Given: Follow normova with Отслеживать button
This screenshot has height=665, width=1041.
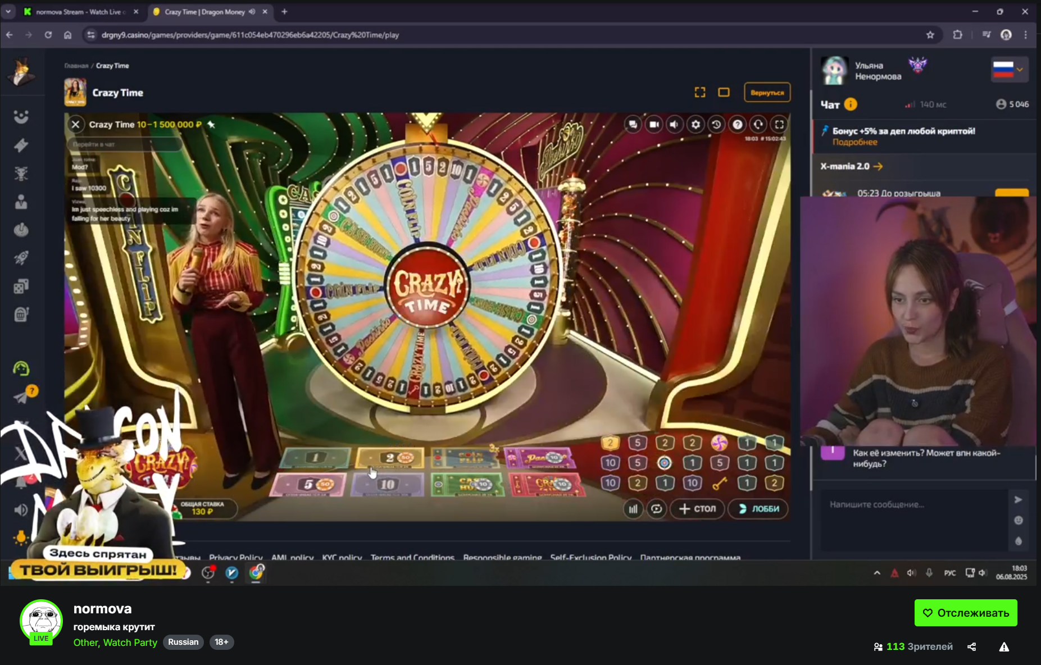Looking at the screenshot, I should click(x=966, y=613).
